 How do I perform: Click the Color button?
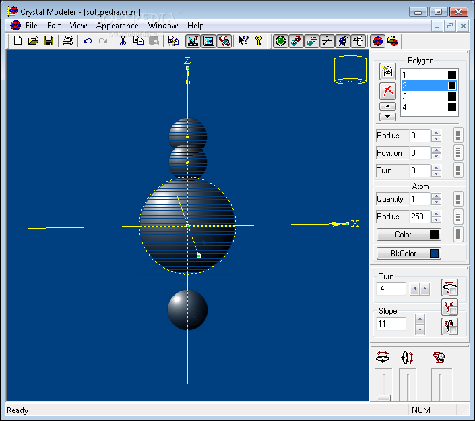(409, 235)
